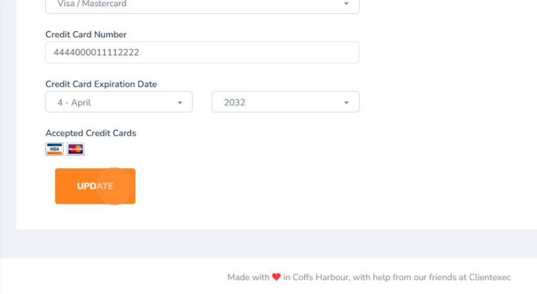Open the 2032 expiration year dropdown
537x294 pixels.
(286, 102)
